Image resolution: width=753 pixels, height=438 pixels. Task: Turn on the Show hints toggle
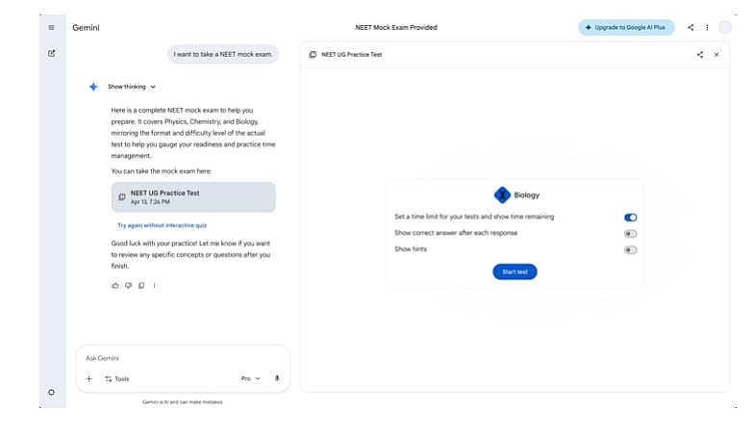point(630,250)
